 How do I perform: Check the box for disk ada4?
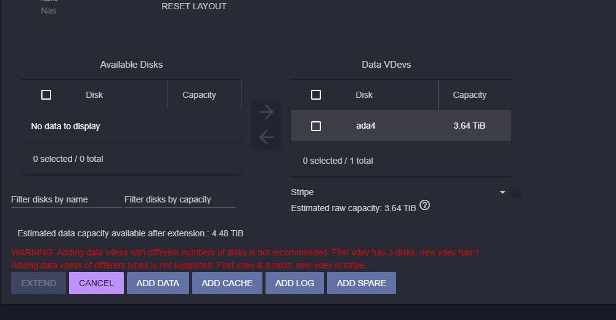(316, 126)
